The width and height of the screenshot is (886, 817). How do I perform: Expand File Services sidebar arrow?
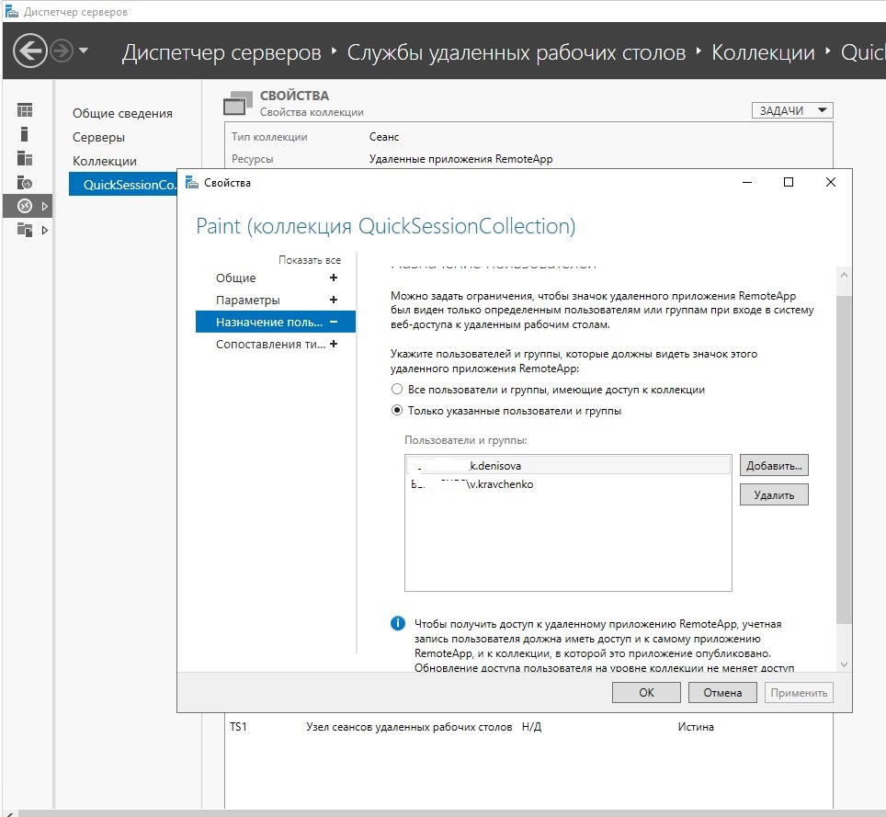pos(45,230)
